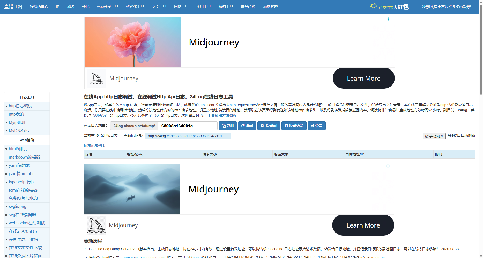Open the 邮箱工具 menu

click(x=226, y=7)
